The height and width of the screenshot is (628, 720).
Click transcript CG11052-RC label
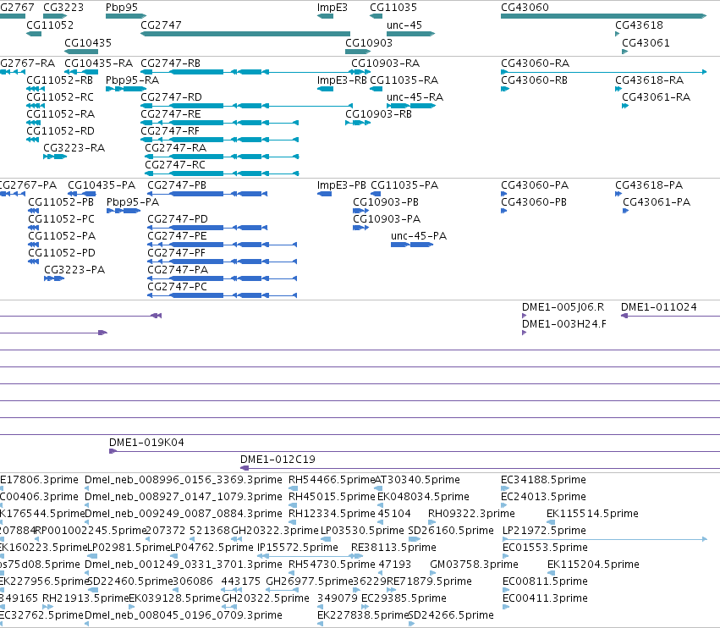(x=60, y=97)
